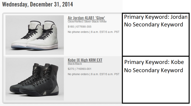Click the Wednesday, December 31, 2014 date heading
This screenshot has height=106, width=191.
click(38, 4)
